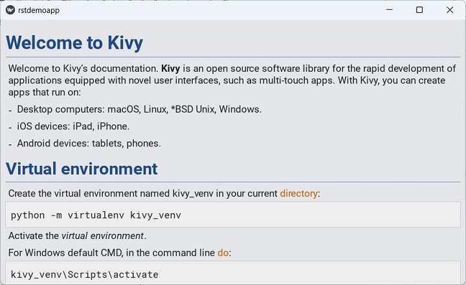Select the "iOS devices: iPad, iPhone" bullet
Screen dimensions: 466x285
click(73, 126)
